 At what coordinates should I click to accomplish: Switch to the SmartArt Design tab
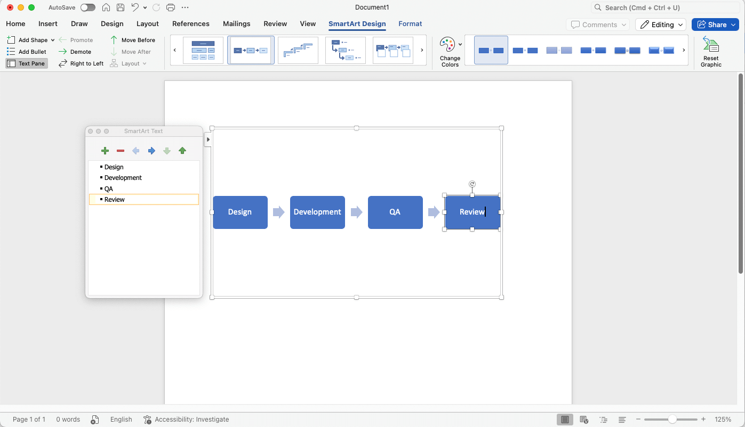[x=358, y=24]
